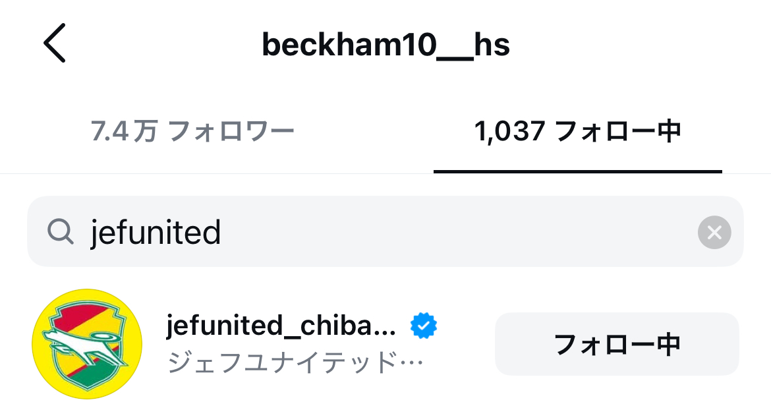Open the jefunited_chiba username link
This screenshot has height=406, width=771.
pos(281,326)
